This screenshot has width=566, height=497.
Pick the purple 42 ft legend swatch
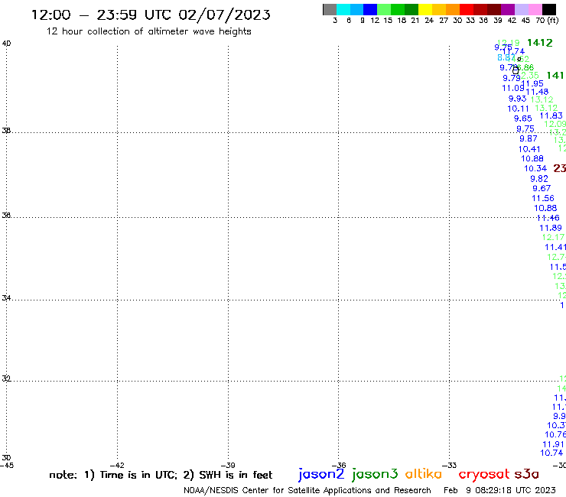tap(508, 10)
